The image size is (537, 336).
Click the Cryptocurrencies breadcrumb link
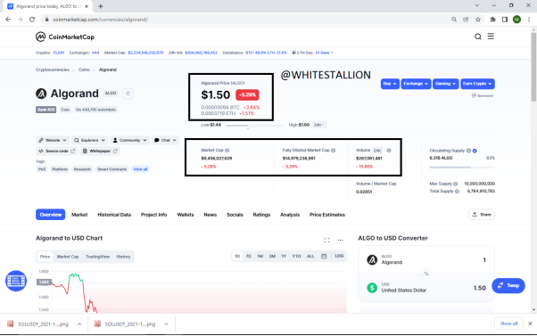pos(53,70)
